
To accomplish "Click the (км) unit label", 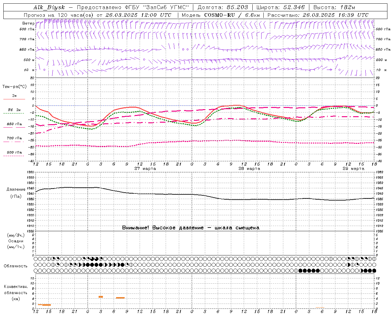I will (16, 299).
